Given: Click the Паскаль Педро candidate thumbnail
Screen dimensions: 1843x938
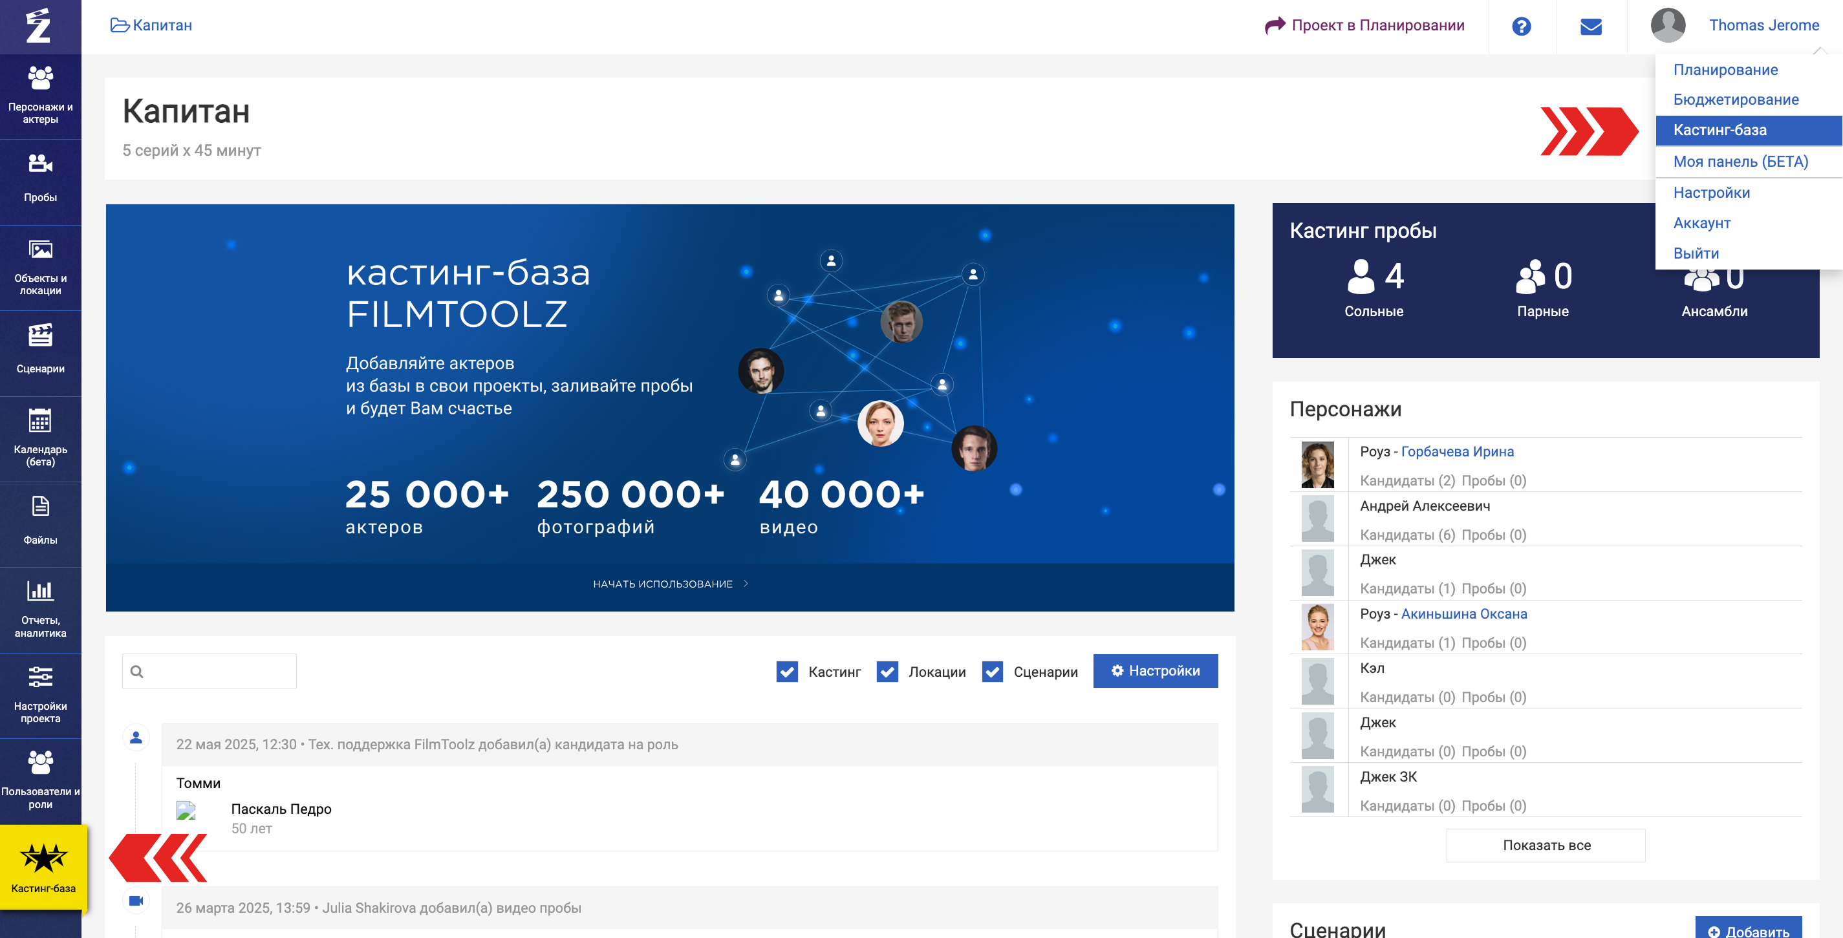Looking at the screenshot, I should [x=186, y=810].
